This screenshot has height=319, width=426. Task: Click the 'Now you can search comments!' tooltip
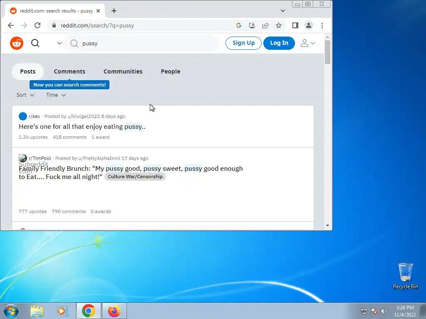tap(69, 85)
